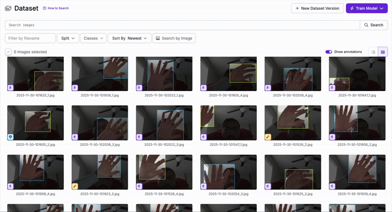Switch to list view layout icon
This screenshot has height=212, width=392.
point(373,52)
